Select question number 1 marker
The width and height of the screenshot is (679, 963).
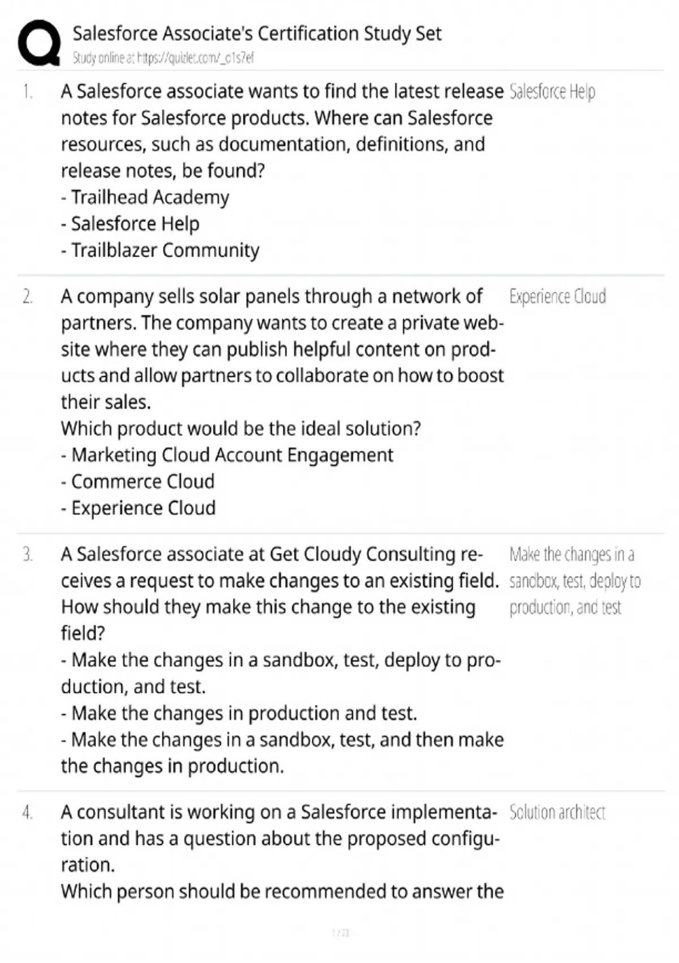click(x=28, y=91)
